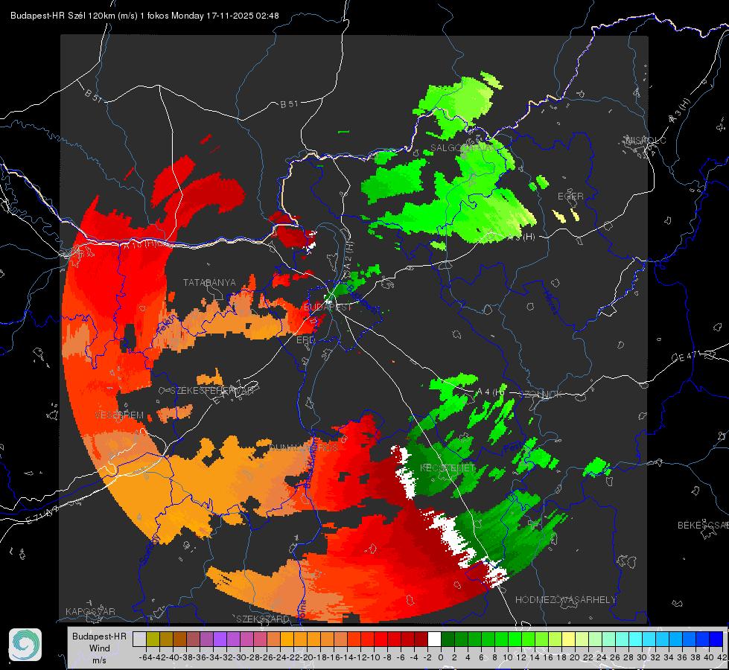
Task: Click the SZOLNOK city label
Action: (541, 395)
